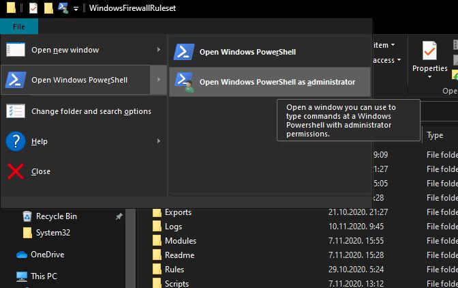
Task: Click the new window icon
Action: point(16,50)
